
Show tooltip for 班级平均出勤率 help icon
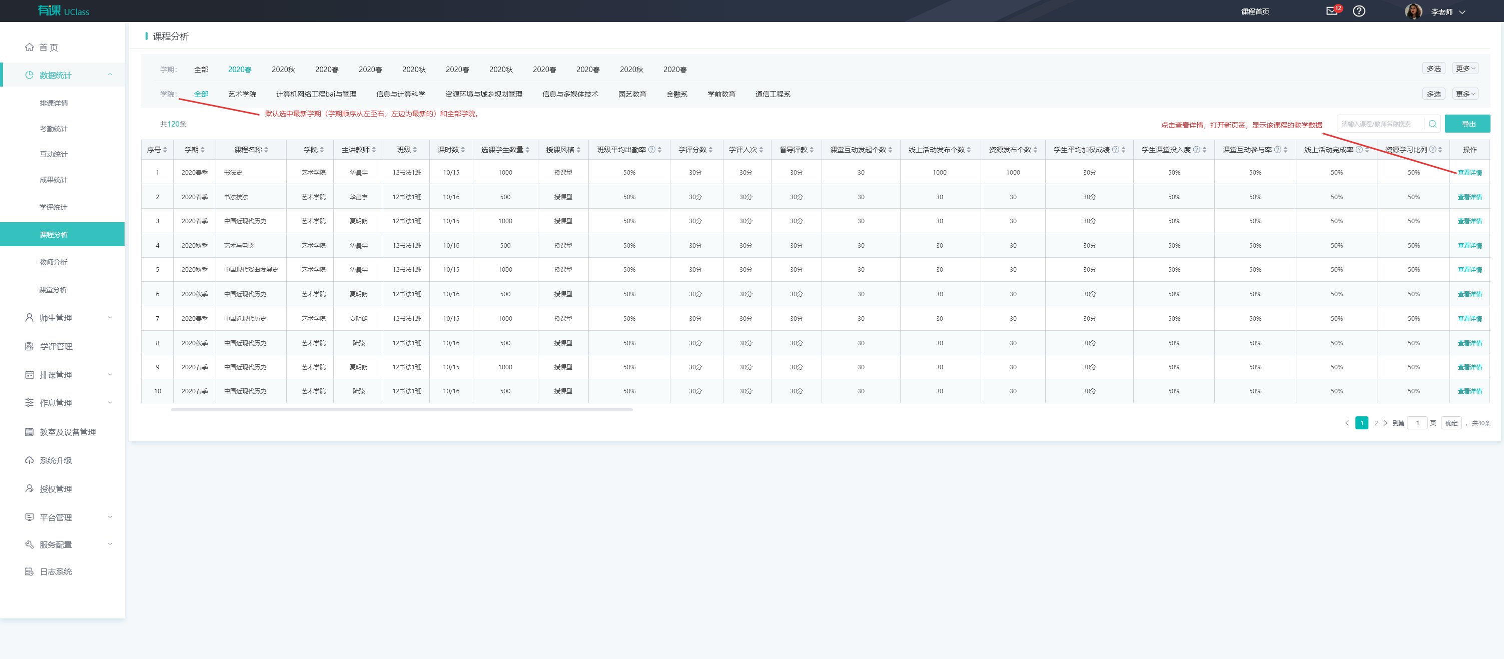pos(651,150)
